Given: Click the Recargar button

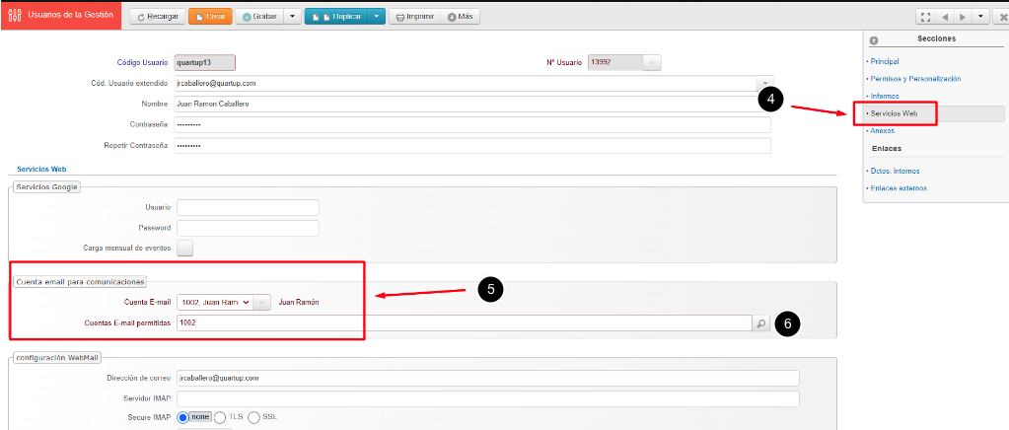Looking at the screenshot, I should (x=158, y=17).
